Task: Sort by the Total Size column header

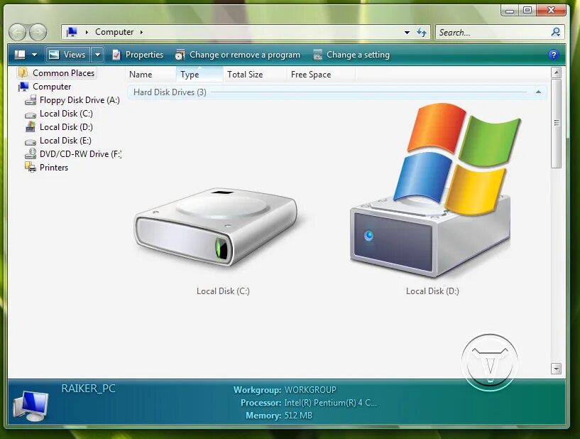Action: tap(255, 75)
